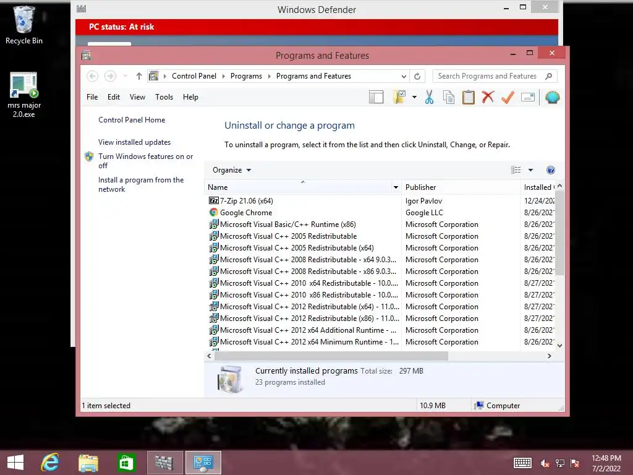Expand the Control Panel breadcrumb arrow

[224, 76]
